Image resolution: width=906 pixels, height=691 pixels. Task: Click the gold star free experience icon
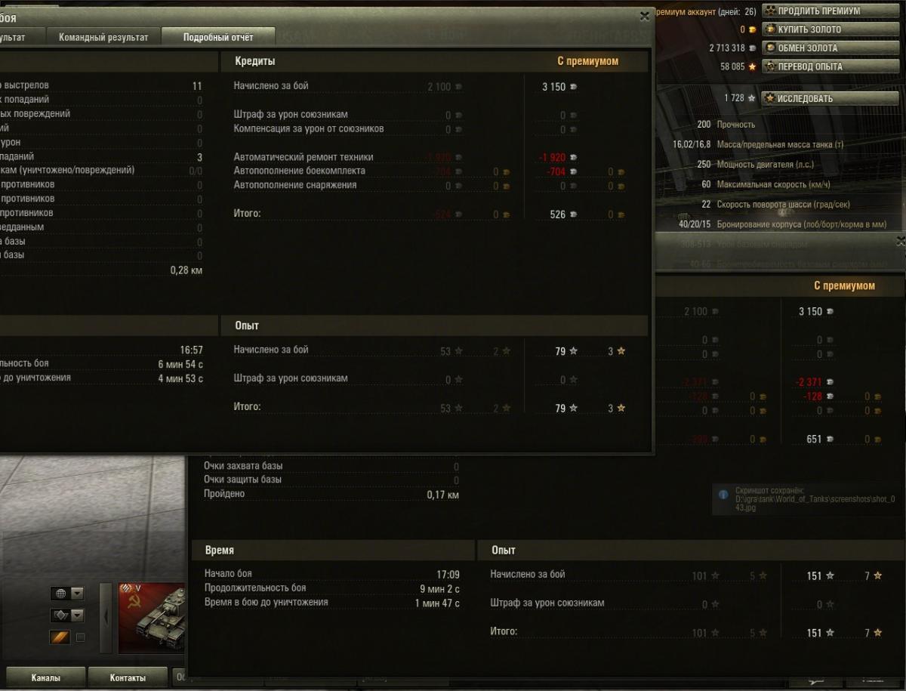752,66
